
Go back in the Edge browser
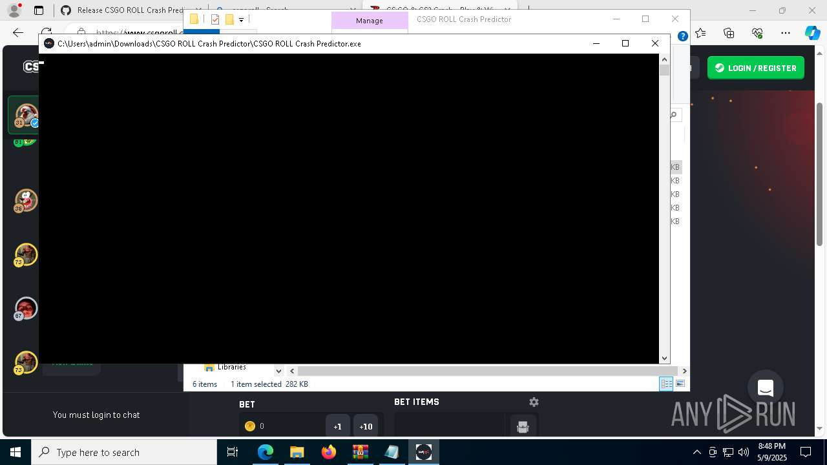[18, 32]
